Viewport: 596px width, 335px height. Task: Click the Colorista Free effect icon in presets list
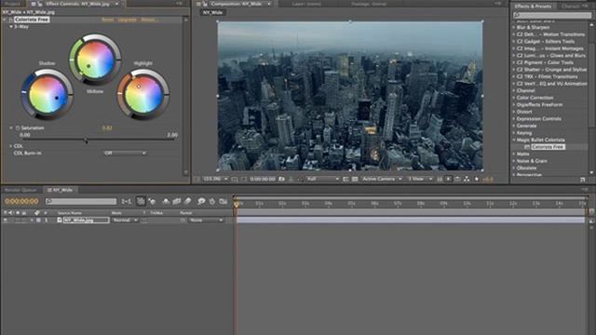(527, 147)
